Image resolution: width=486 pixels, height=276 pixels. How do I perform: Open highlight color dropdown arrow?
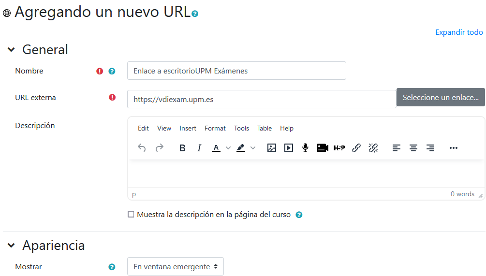click(253, 148)
